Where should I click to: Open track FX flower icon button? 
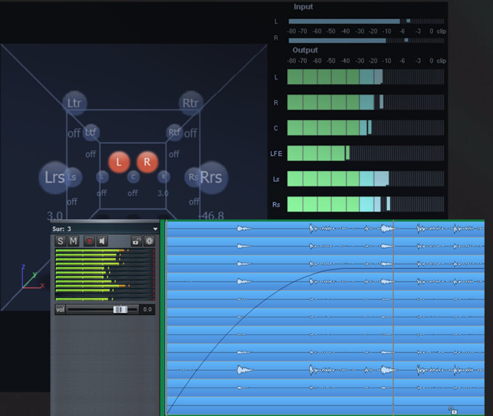point(149,241)
